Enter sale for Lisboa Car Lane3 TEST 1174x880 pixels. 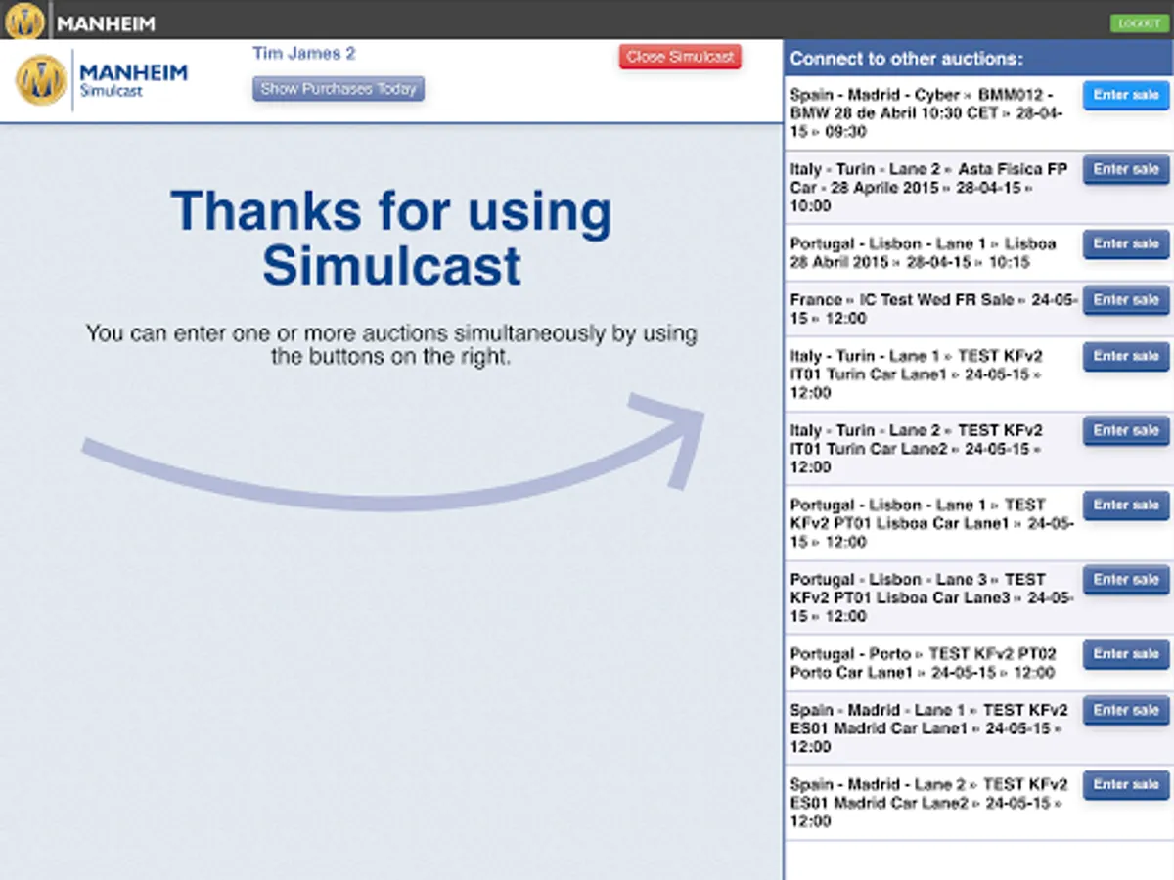tap(1126, 579)
